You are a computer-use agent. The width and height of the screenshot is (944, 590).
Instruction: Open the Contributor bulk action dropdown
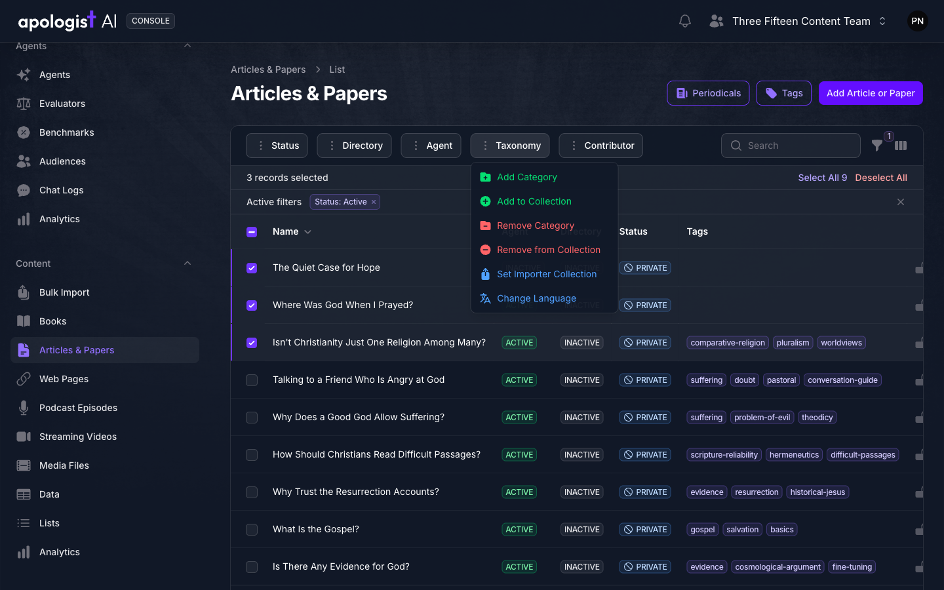pos(600,146)
